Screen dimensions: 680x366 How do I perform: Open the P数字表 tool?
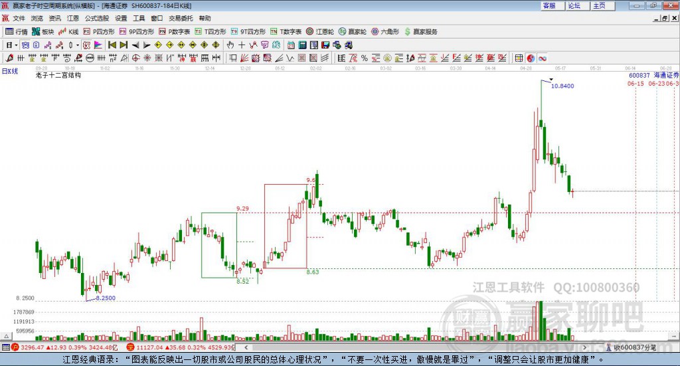point(175,32)
